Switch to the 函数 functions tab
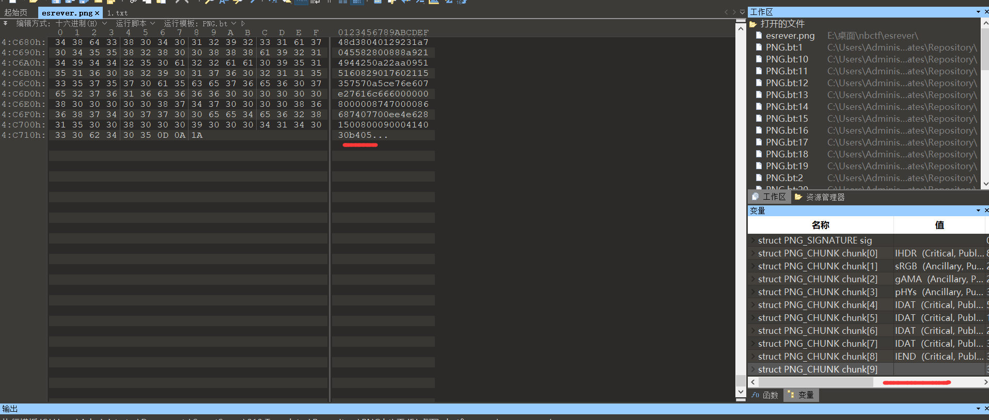989x420 pixels. (x=765, y=395)
